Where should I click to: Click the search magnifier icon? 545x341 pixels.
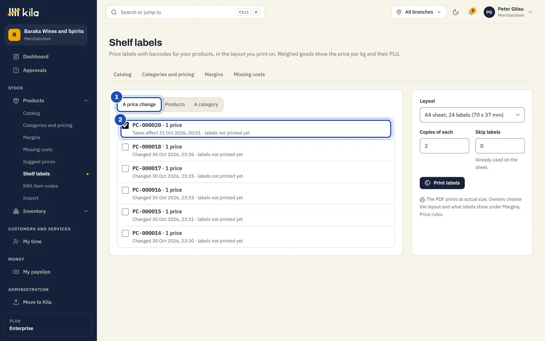click(114, 12)
